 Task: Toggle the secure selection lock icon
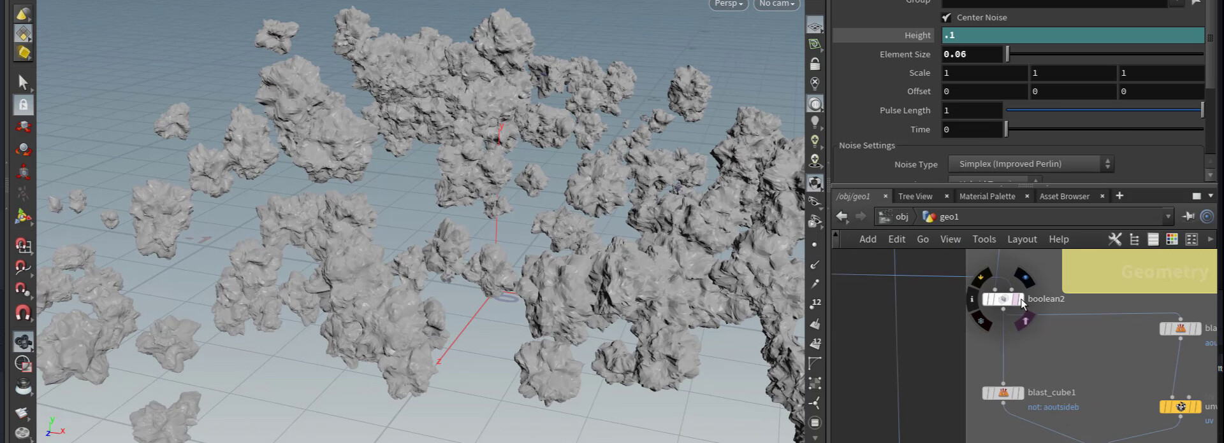tap(23, 104)
